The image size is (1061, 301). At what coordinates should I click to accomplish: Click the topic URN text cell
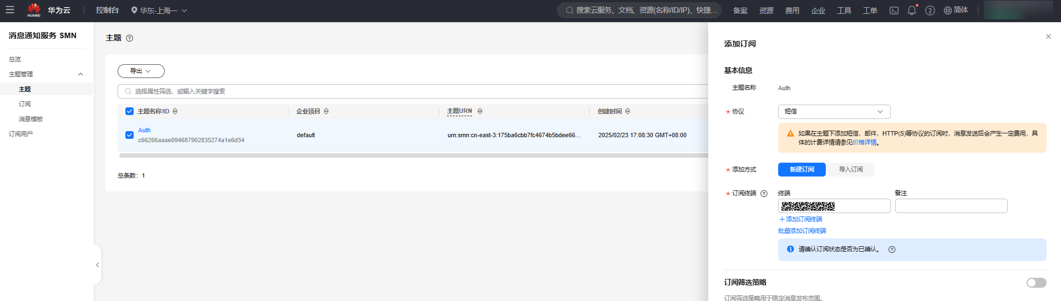point(514,135)
